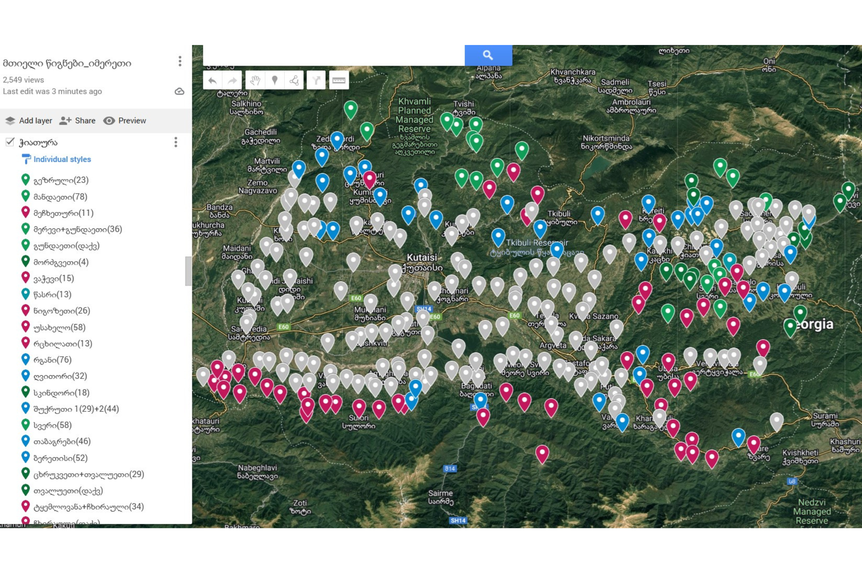Uncheck the ჭიათურა layer checkbox
This screenshot has height=575, width=862.
tap(10, 142)
